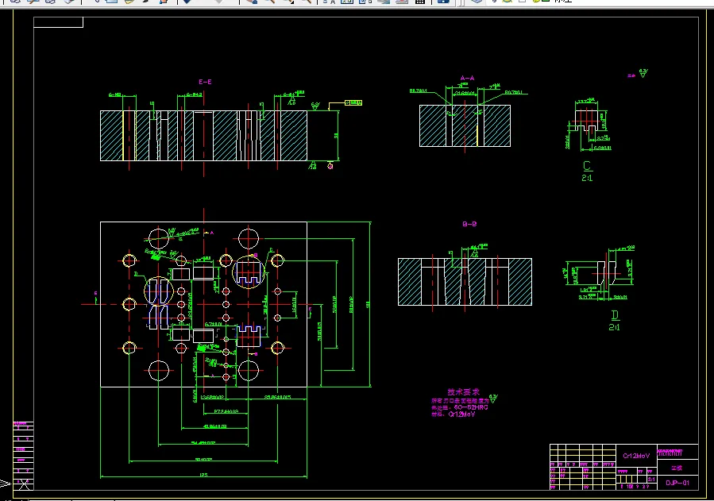The width and height of the screenshot is (714, 501).
Task: Click the DJP-01 drawing number cell
Action: pos(677,483)
